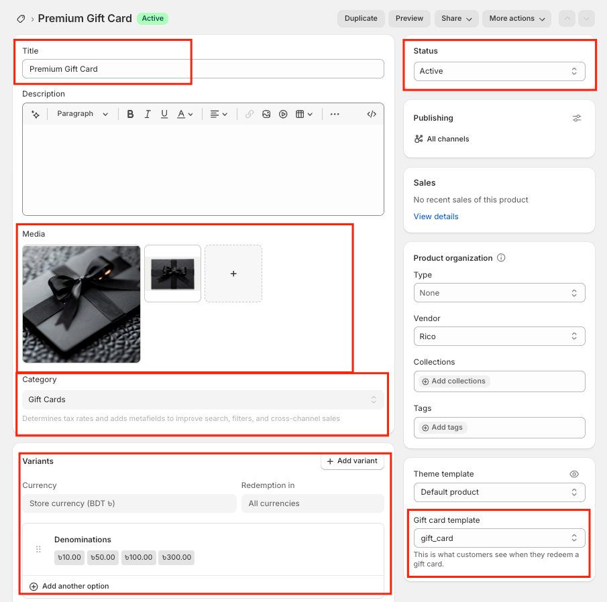Click the insert link icon
The width and height of the screenshot is (607, 602).
coord(250,114)
